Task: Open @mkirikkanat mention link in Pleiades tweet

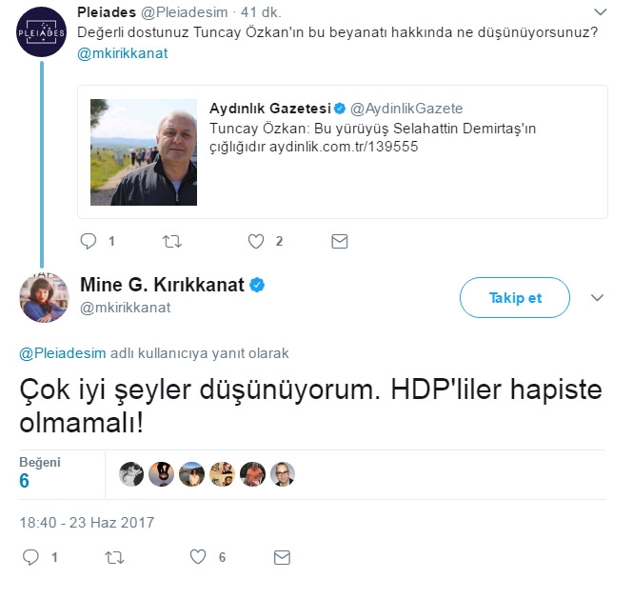Action: click(123, 53)
